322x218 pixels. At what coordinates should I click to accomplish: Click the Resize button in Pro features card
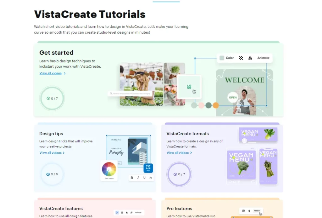click(x=257, y=210)
